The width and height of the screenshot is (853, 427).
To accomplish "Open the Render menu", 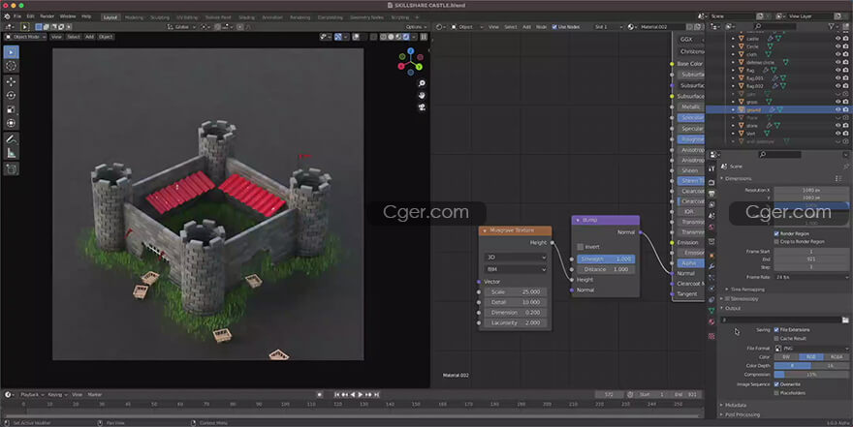I will pyautogui.click(x=47, y=16).
